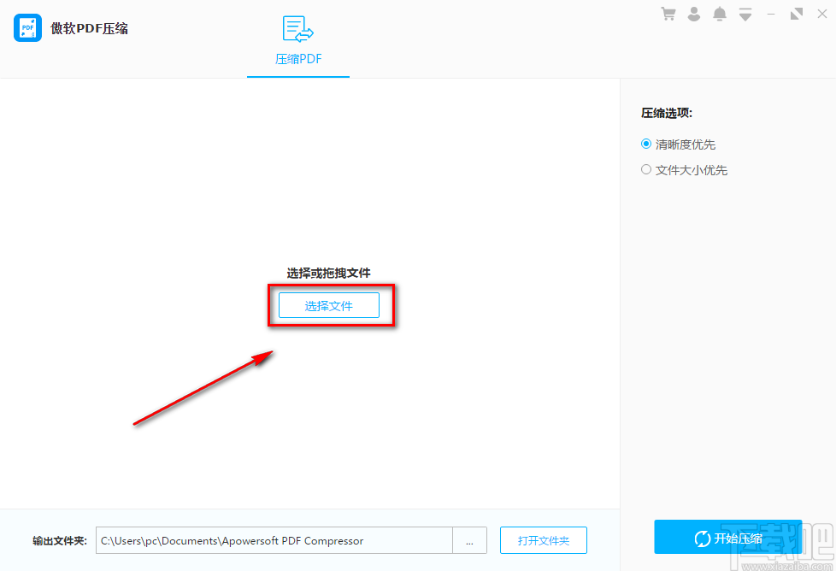
Task: Open notifications with the bell icon
Action: click(719, 14)
